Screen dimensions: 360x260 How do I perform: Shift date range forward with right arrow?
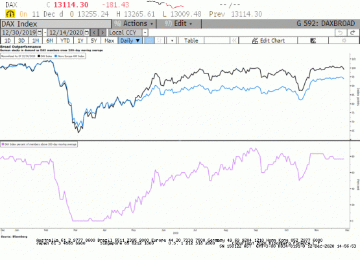[x=102, y=32]
